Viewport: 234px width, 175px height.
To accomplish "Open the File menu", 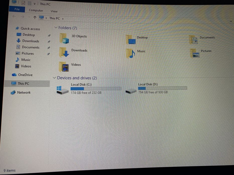I will click(17, 9).
